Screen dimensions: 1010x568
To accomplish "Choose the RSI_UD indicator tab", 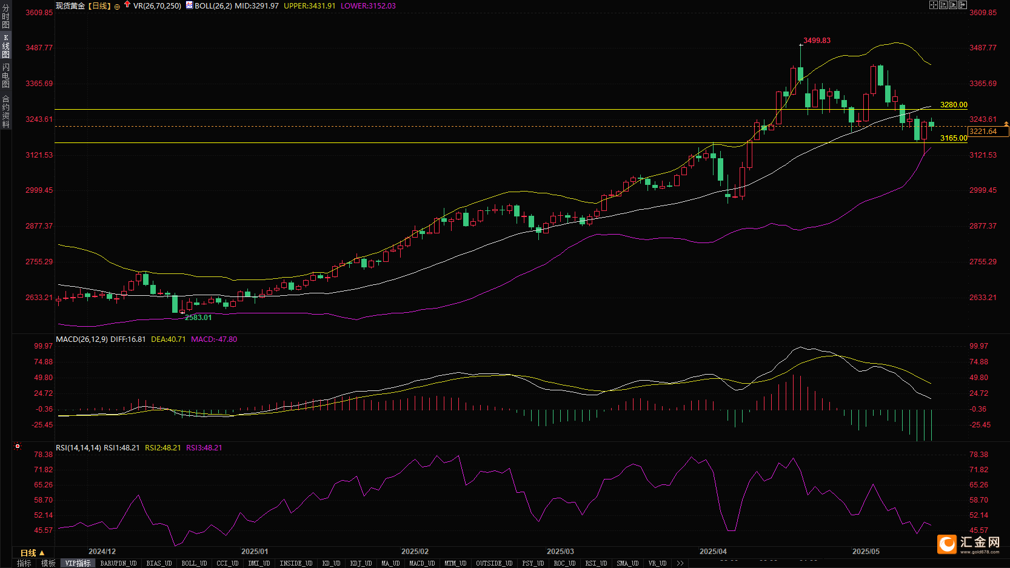I will [597, 563].
